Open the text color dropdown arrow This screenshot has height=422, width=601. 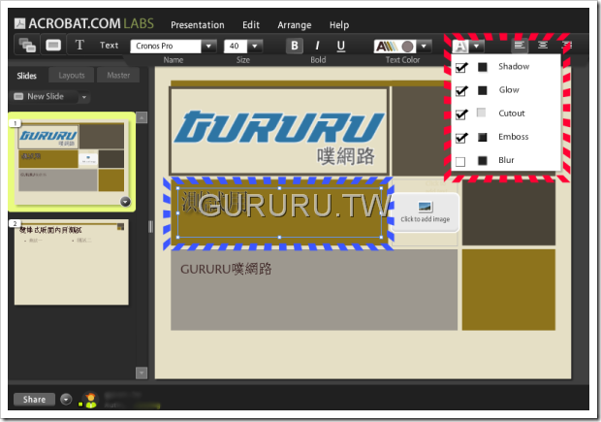click(424, 46)
